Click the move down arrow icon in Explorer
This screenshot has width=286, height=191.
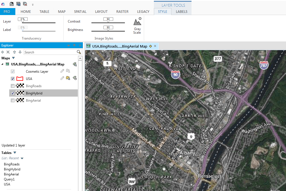tap(20, 52)
